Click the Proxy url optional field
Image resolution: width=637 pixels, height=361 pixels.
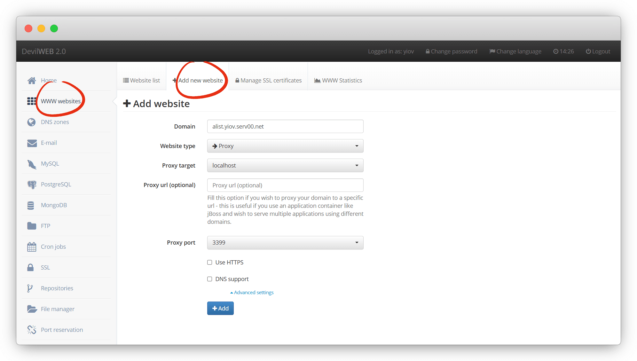pos(285,185)
